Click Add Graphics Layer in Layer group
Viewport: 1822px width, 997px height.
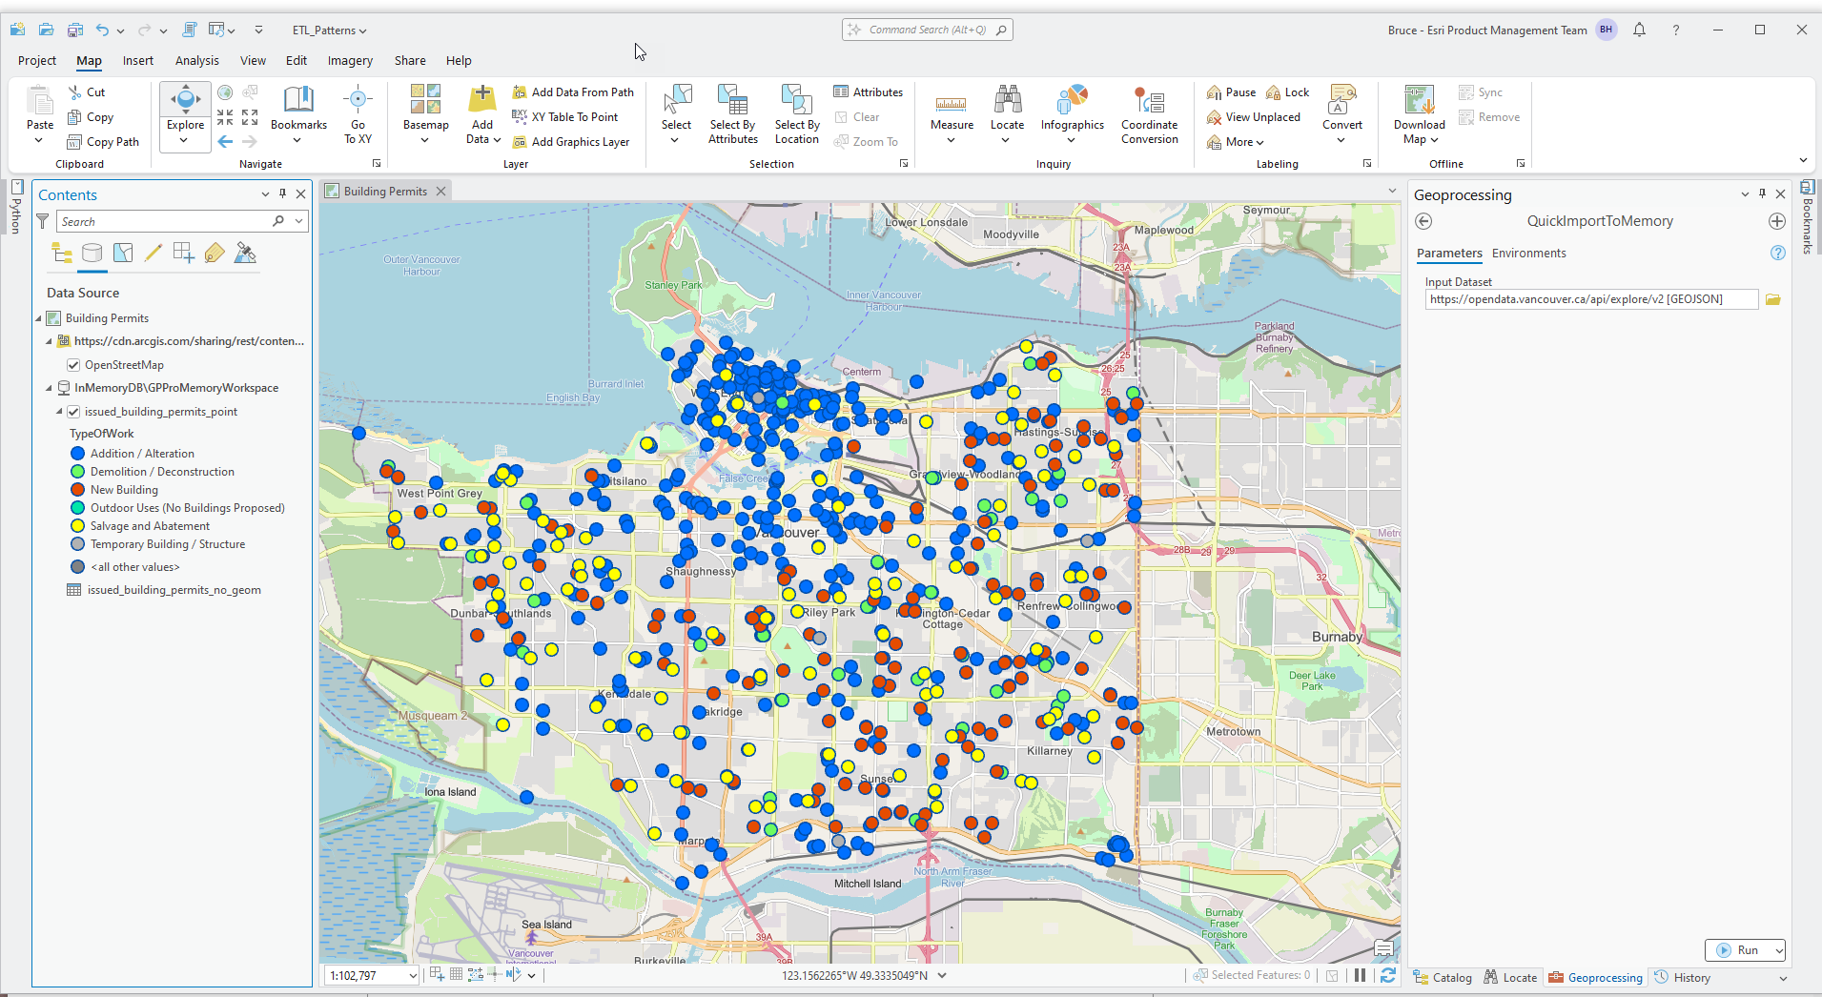571,141
